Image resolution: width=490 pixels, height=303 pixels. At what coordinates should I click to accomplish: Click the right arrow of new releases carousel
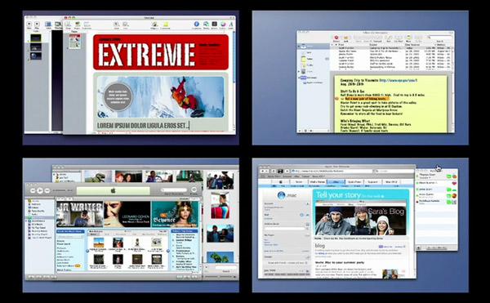coord(167,251)
